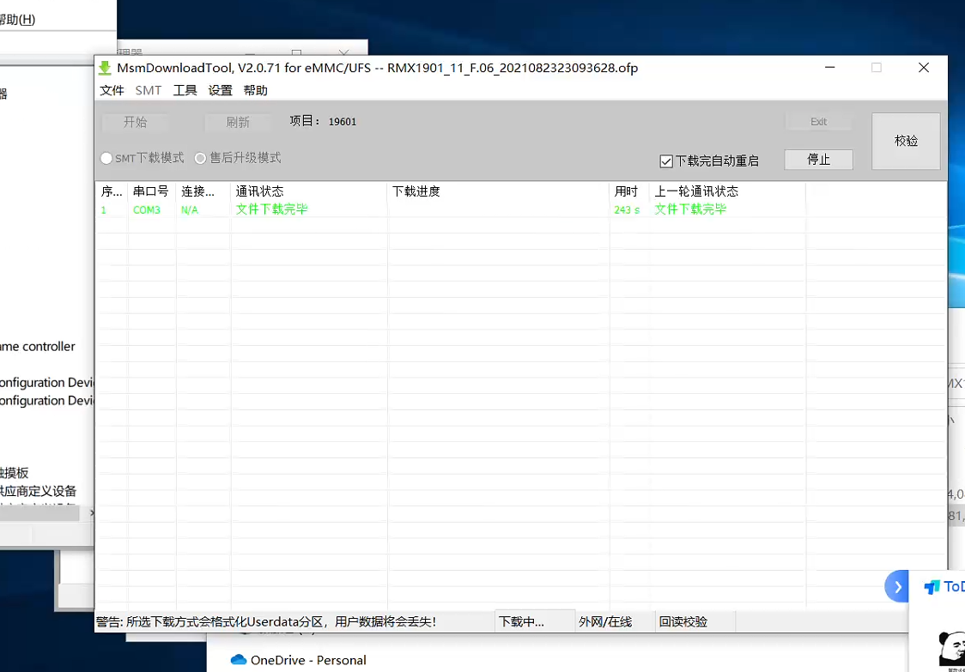
Task: Click the 用时 column header
Action: [x=629, y=191]
